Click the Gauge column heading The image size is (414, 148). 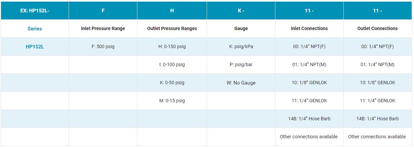click(241, 29)
